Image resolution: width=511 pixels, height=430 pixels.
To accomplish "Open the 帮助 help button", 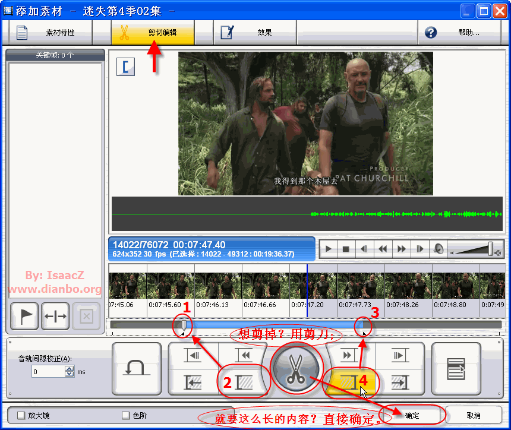I will pyautogui.click(x=459, y=32).
